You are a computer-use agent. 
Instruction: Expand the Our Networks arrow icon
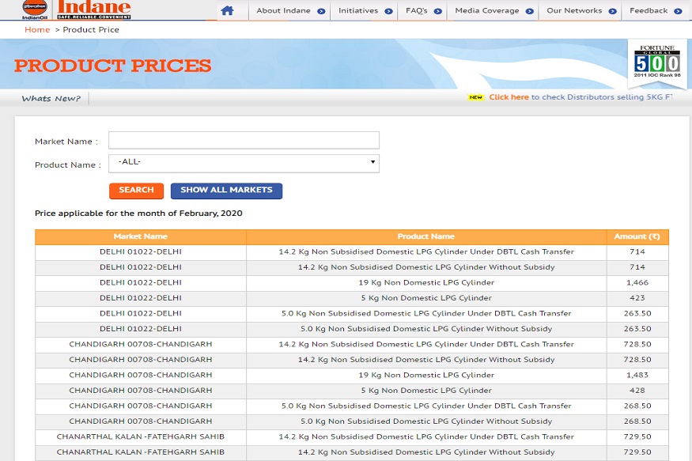tap(613, 11)
